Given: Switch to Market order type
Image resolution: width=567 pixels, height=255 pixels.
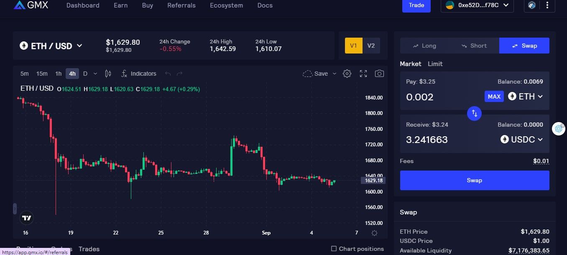Looking at the screenshot, I should click(x=411, y=64).
